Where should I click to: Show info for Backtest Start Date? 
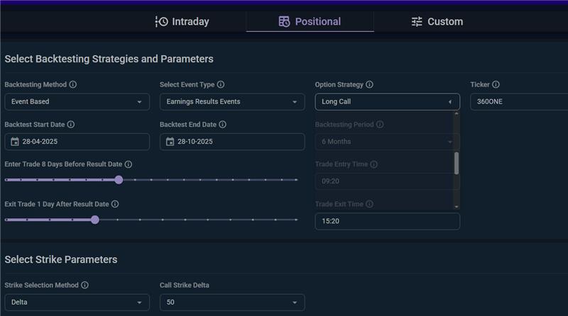(70, 125)
